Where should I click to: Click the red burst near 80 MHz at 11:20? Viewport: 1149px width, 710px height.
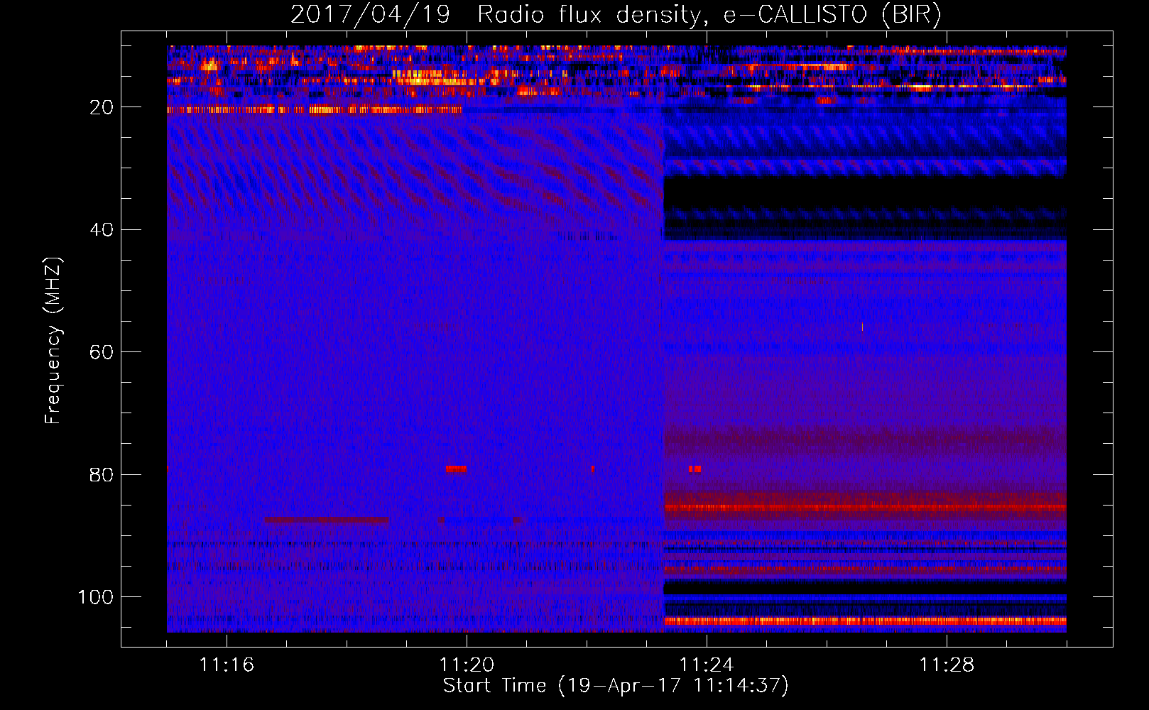tap(456, 469)
